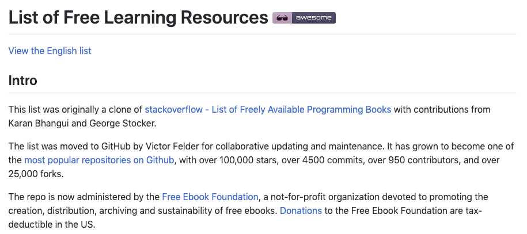Click the sunglasses icon in the awesome badge
The width and height of the screenshot is (527, 234).
click(x=282, y=18)
